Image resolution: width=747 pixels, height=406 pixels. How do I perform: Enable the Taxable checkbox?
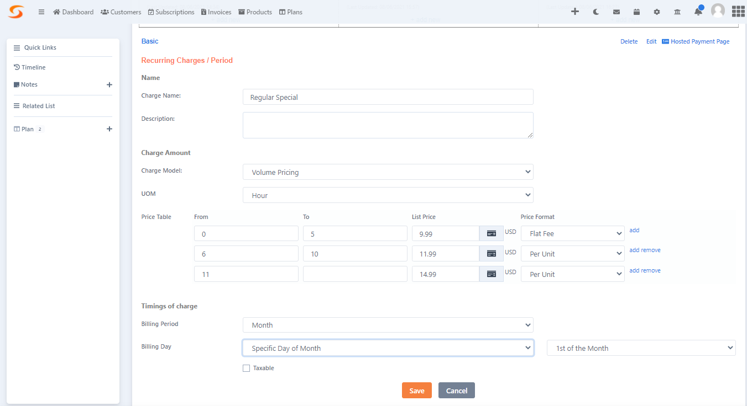tap(246, 367)
